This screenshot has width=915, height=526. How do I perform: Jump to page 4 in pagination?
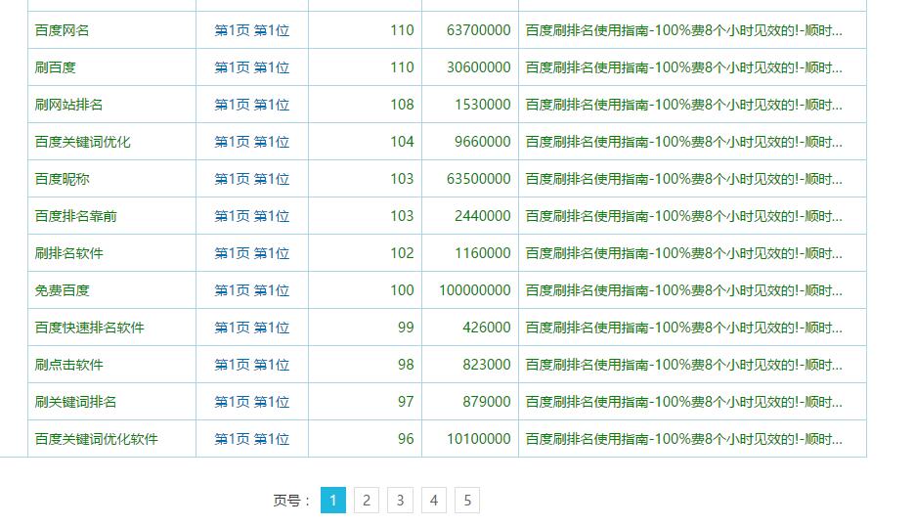pyautogui.click(x=433, y=501)
